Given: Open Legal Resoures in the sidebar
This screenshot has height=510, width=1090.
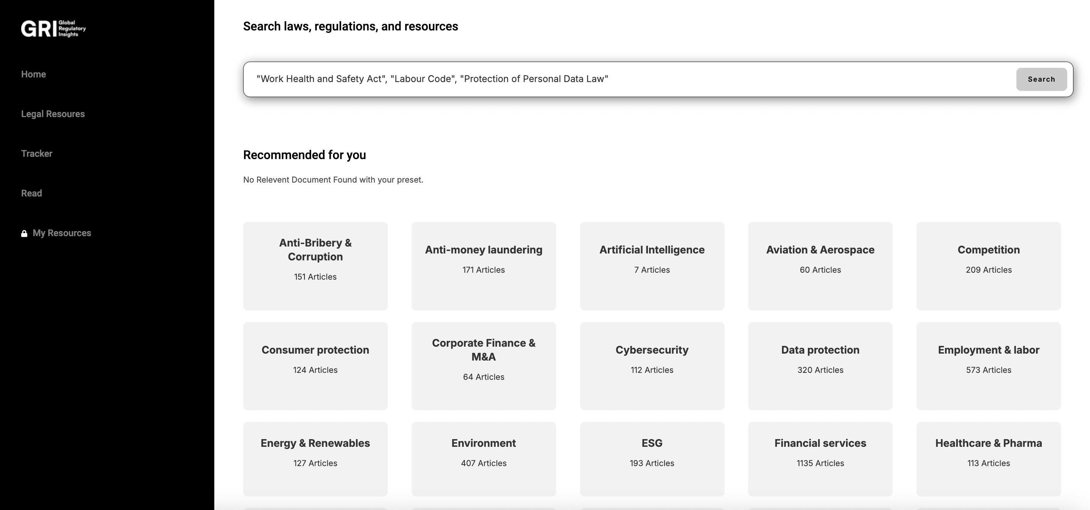Looking at the screenshot, I should pos(53,114).
